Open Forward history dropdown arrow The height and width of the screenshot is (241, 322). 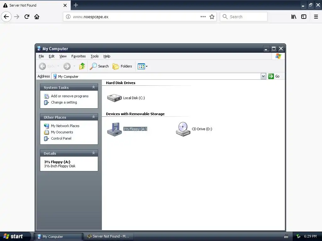(74, 66)
